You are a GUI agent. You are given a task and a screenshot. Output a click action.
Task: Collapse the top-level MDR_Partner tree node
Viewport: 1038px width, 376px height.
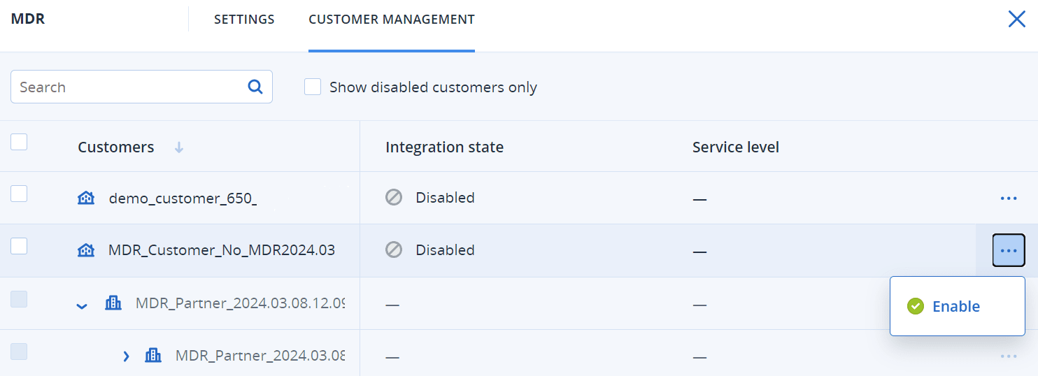(82, 305)
